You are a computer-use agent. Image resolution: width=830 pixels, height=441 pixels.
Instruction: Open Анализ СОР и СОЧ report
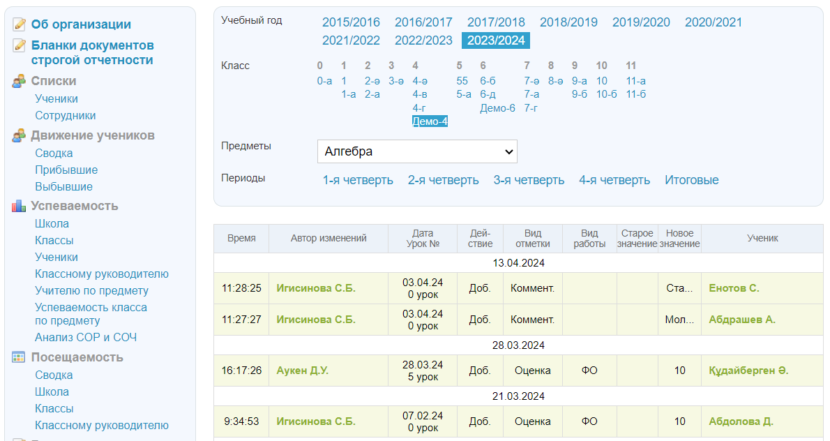(x=86, y=338)
